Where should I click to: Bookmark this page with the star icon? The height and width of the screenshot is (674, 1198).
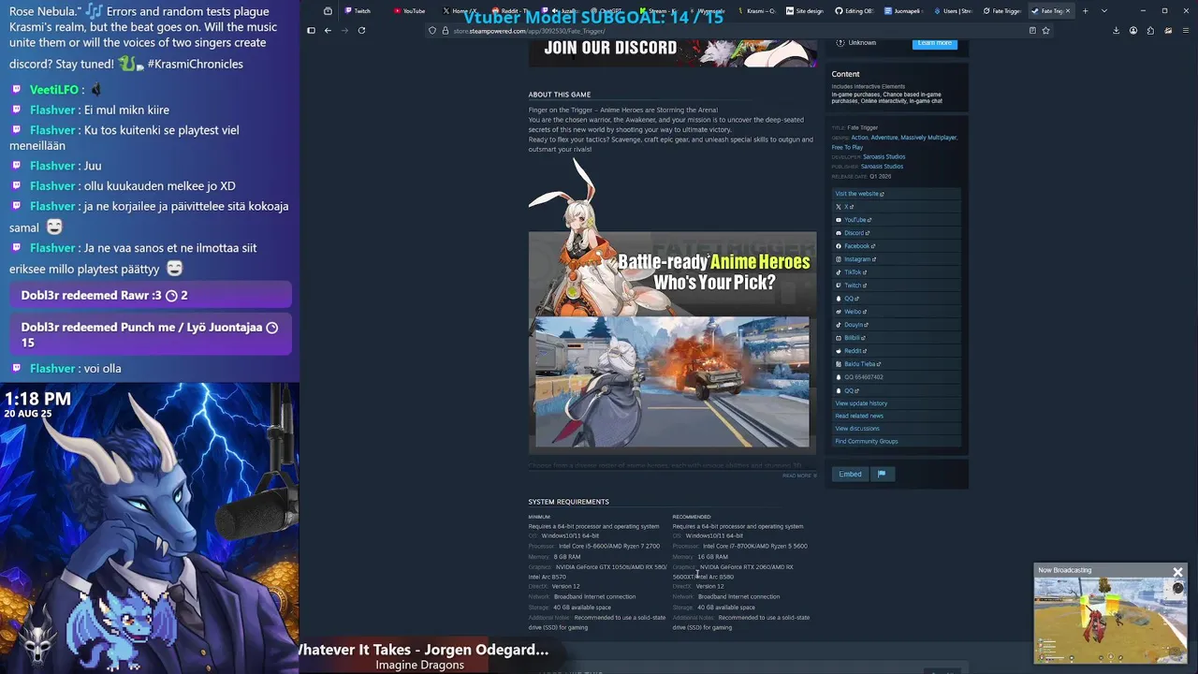coord(1045,30)
